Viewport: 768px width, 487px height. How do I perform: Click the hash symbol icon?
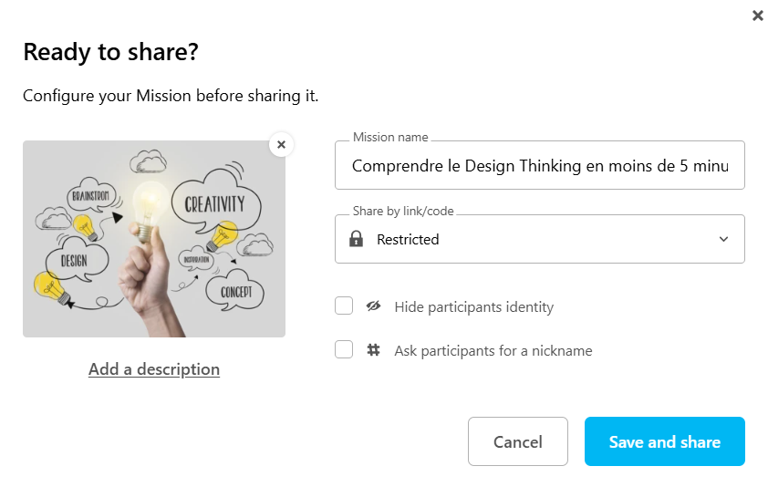tap(373, 350)
